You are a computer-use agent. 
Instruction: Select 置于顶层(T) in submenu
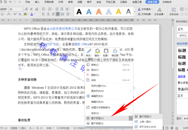point(148,117)
